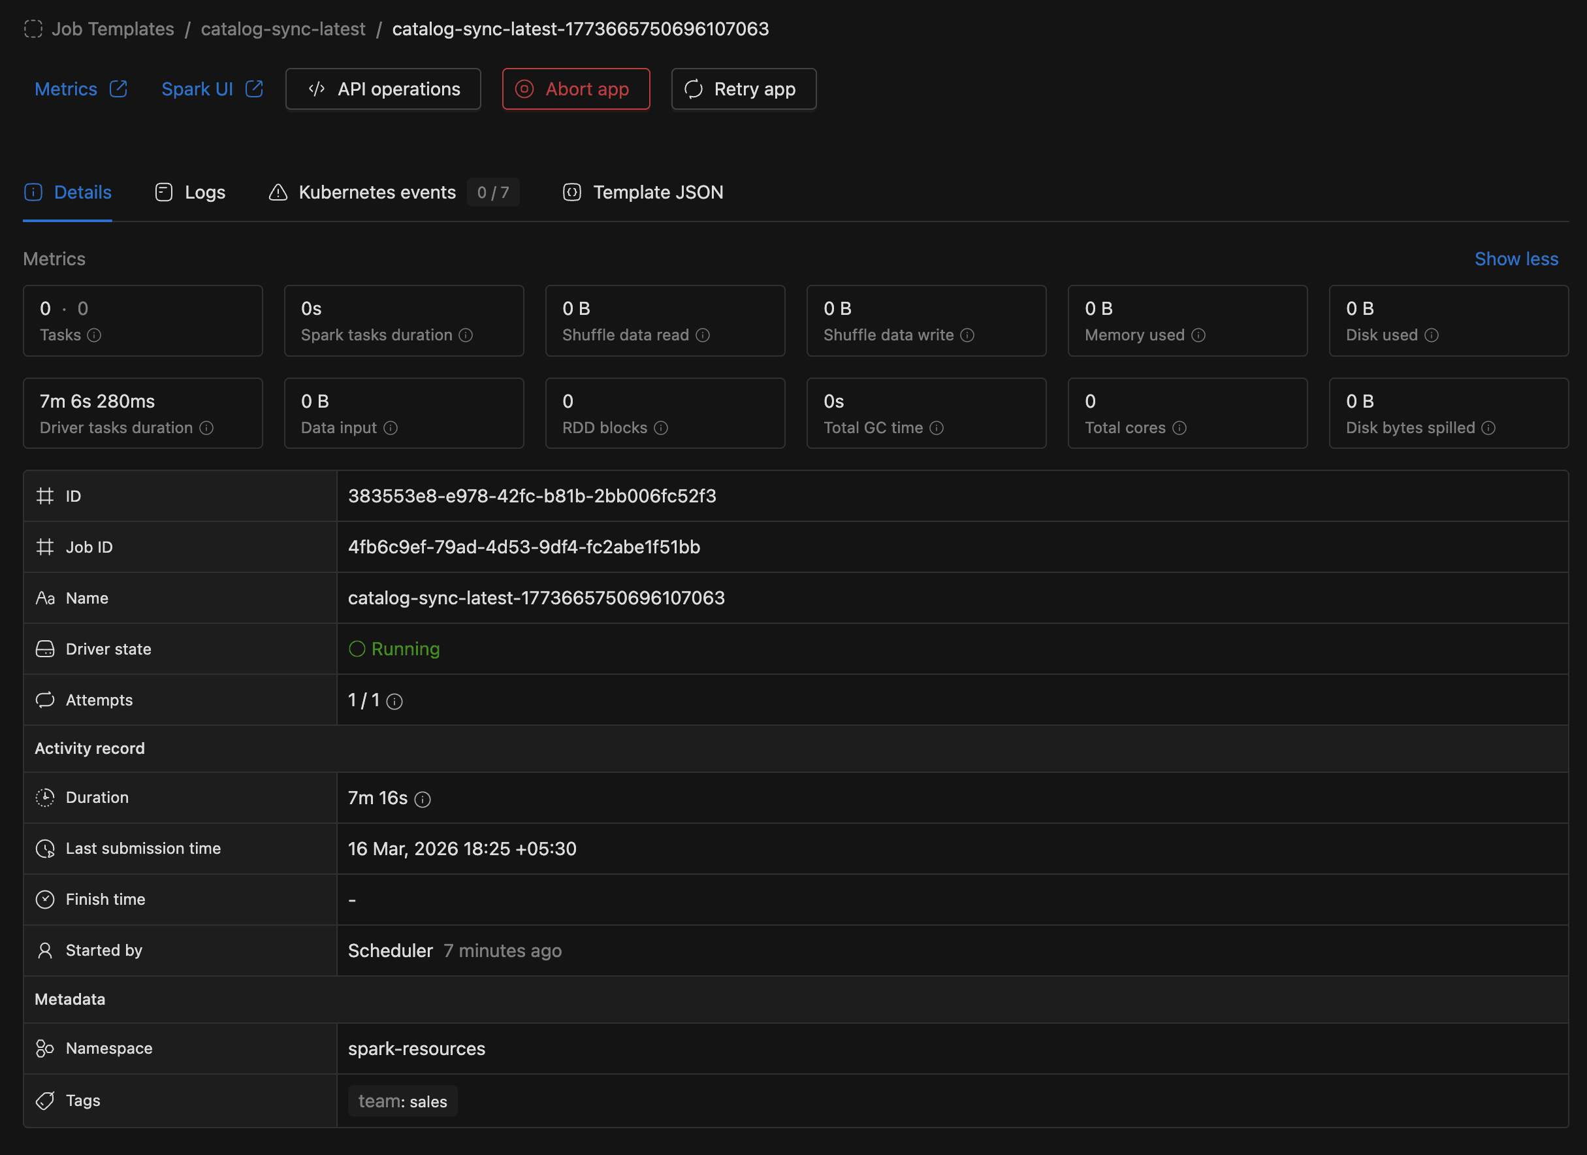Click info icon next to Memory used
Screen dimensions: 1587x1155
point(1198,335)
